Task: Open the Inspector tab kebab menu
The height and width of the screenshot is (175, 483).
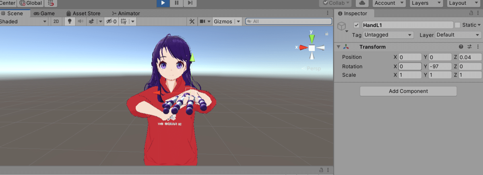Action: click(479, 13)
